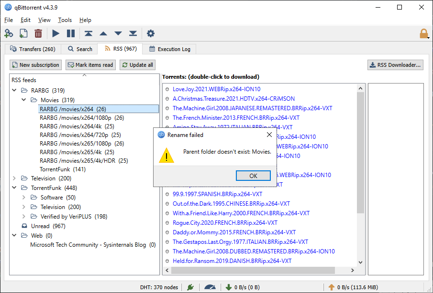This screenshot has height=293, width=433.
Task: Click the Mark items read button
Action: (x=90, y=65)
